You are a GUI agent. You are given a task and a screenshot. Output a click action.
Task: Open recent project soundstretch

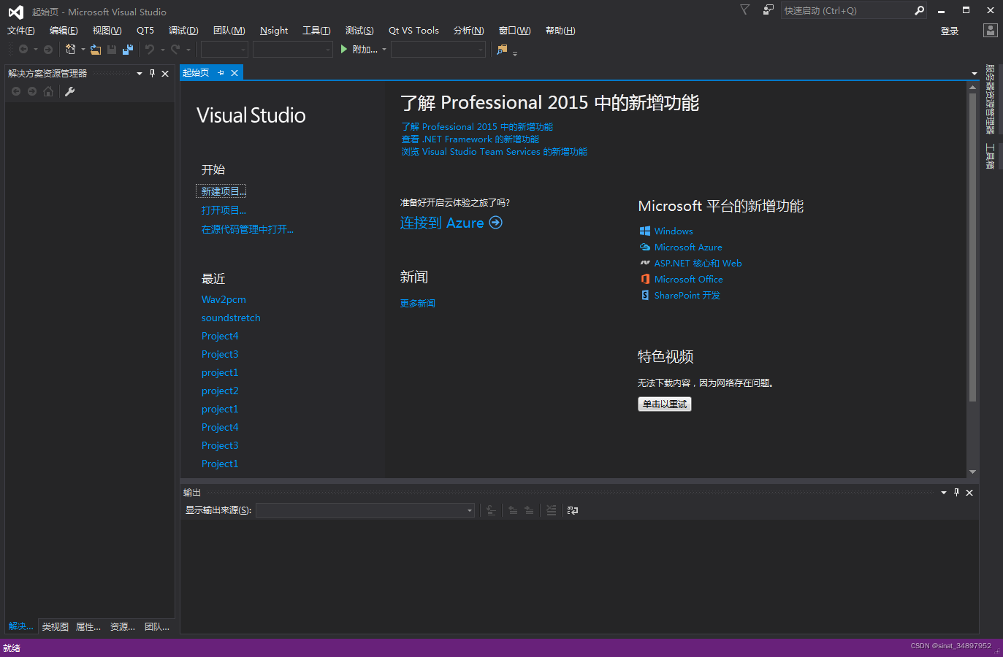click(231, 318)
